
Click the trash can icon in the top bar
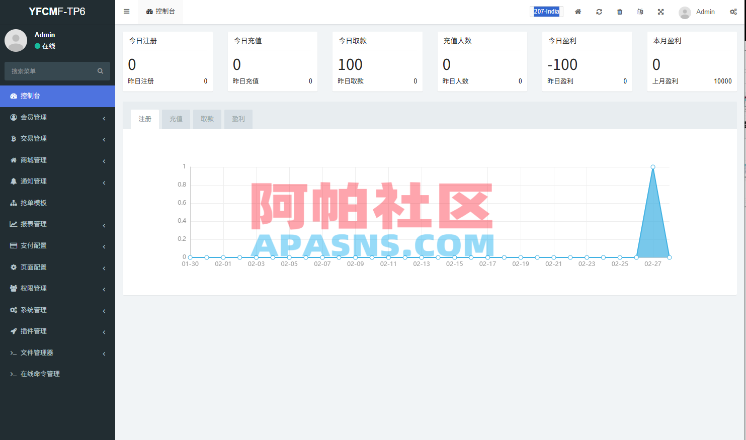[x=620, y=12]
